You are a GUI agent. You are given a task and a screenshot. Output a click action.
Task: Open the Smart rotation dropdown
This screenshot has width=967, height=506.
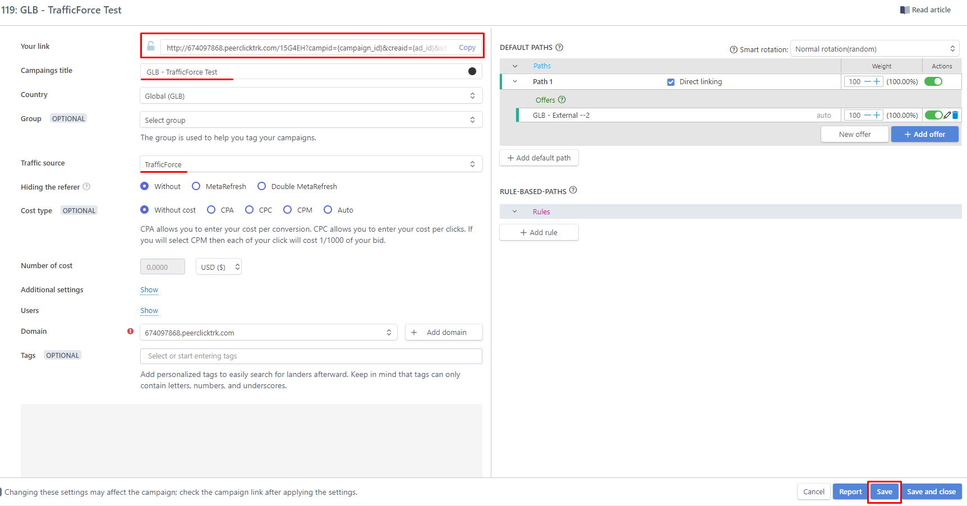875,49
